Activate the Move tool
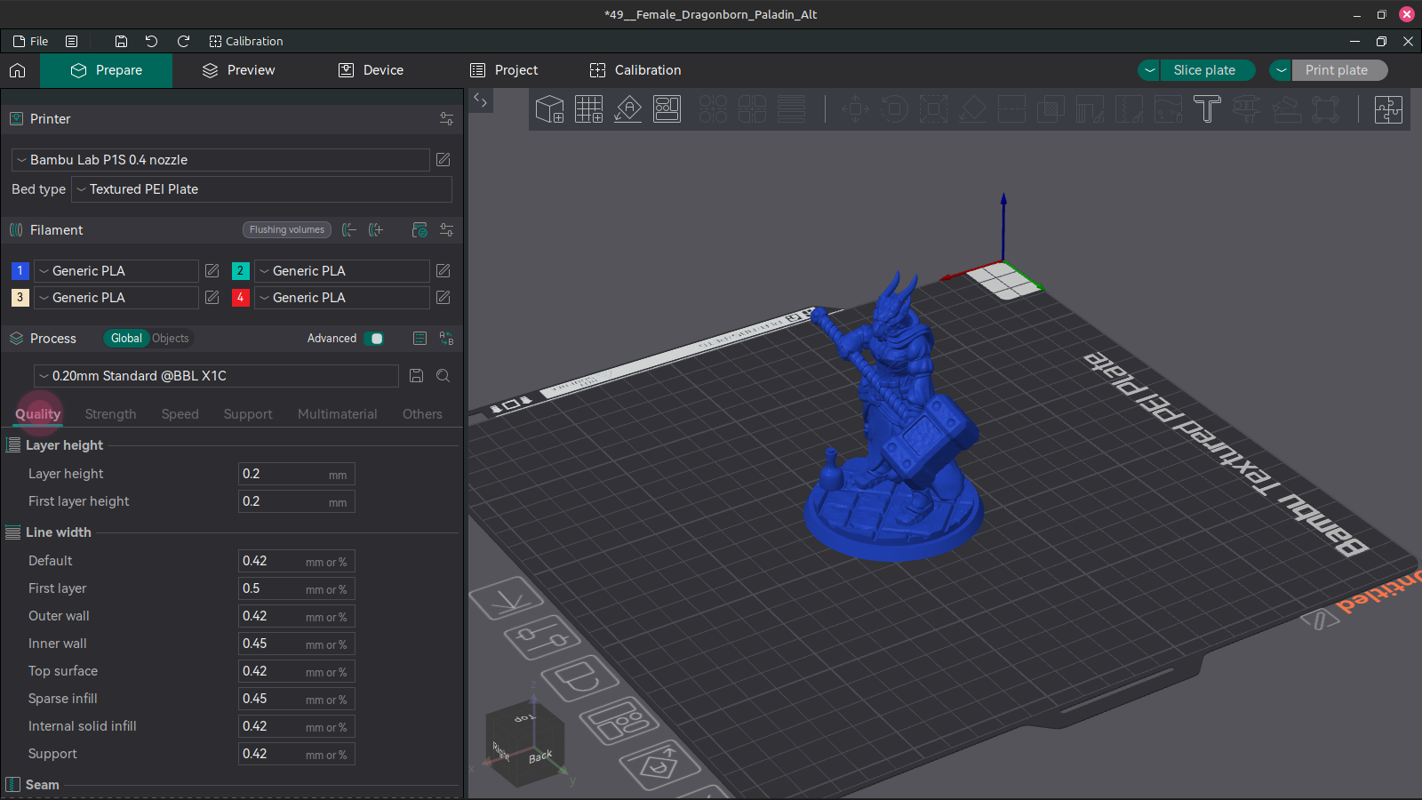The image size is (1422, 800). point(856,109)
